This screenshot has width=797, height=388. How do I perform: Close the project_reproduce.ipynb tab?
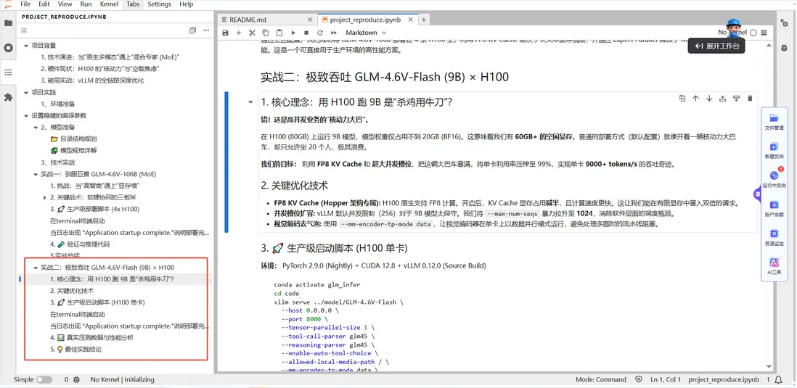[x=409, y=20]
